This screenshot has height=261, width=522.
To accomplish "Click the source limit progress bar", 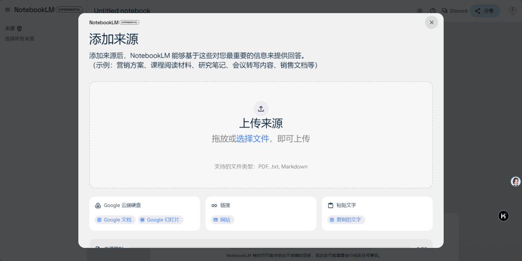I will pos(270,247).
